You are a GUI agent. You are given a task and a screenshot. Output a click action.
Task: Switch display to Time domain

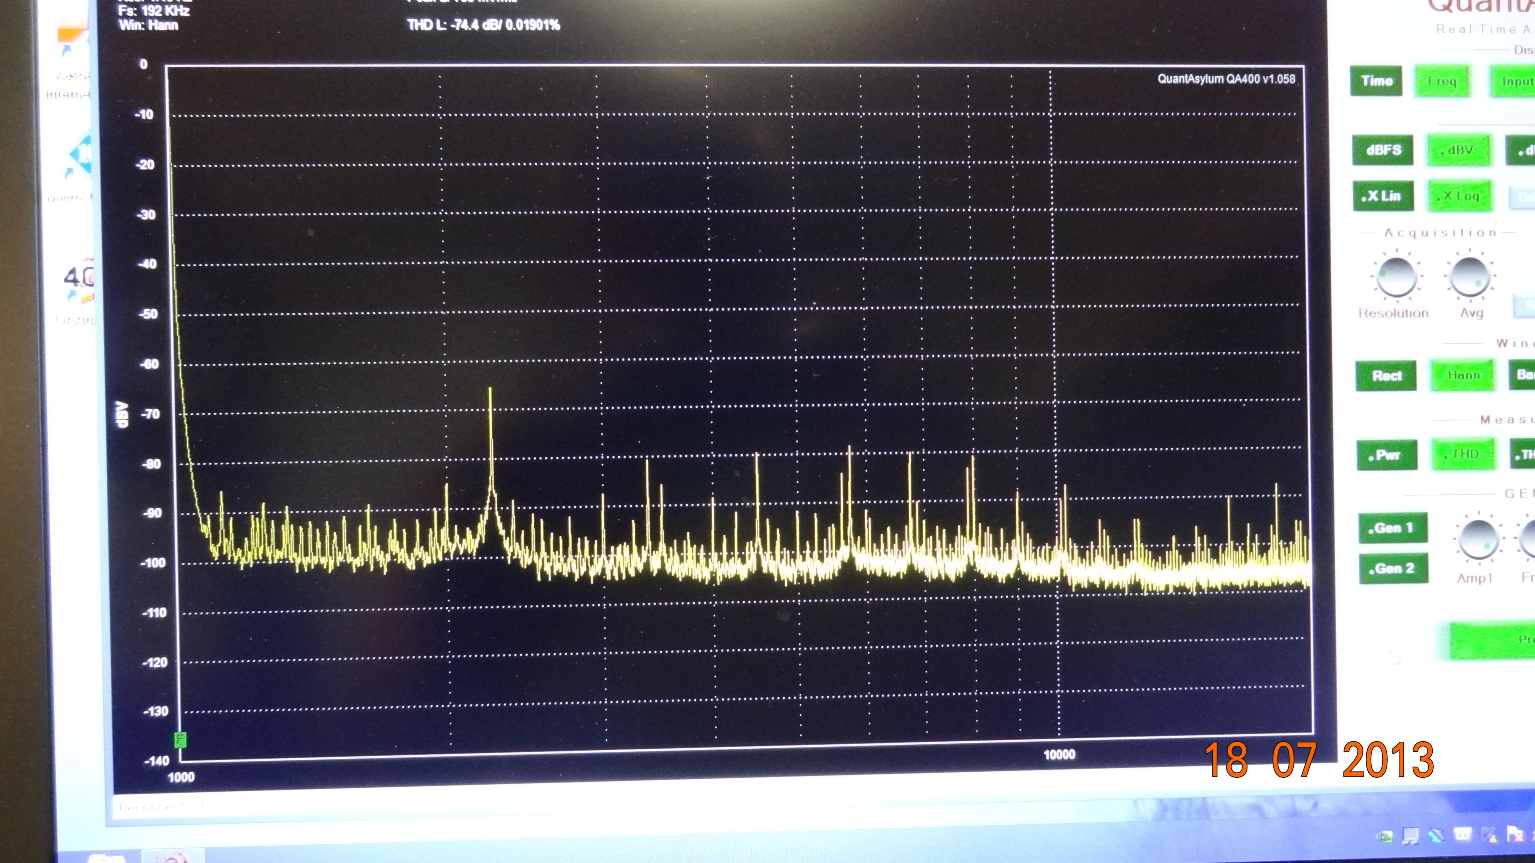pyautogui.click(x=1376, y=81)
